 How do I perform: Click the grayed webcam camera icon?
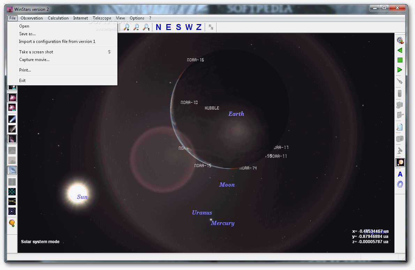400,105
